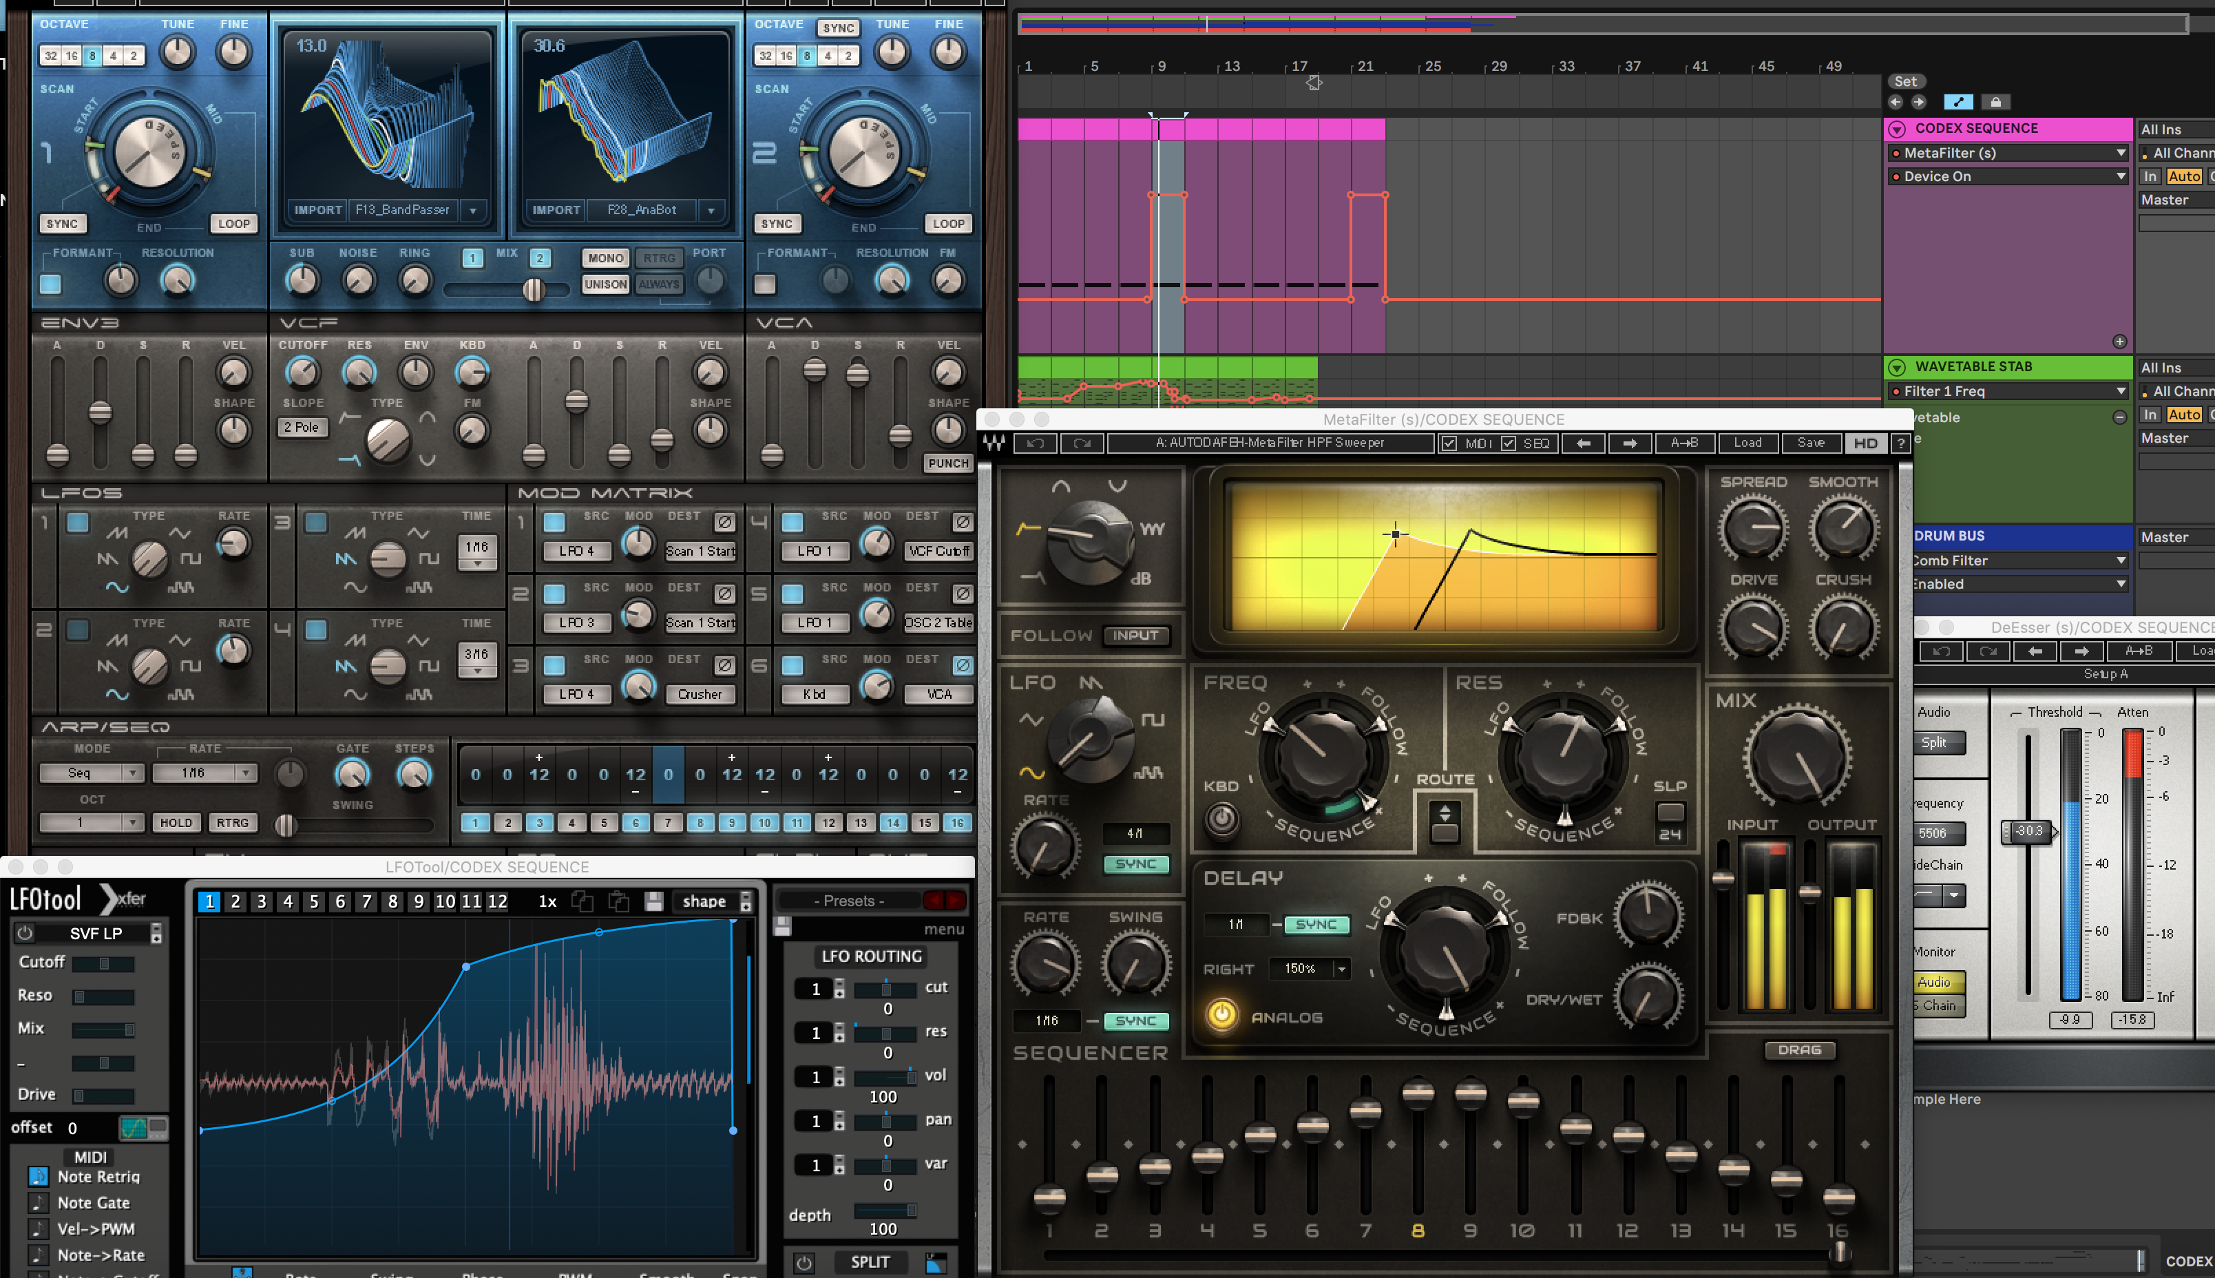The height and width of the screenshot is (1278, 2215).
Task: Toggle the KBD power button in MetaFilter
Action: pyautogui.click(x=1221, y=819)
